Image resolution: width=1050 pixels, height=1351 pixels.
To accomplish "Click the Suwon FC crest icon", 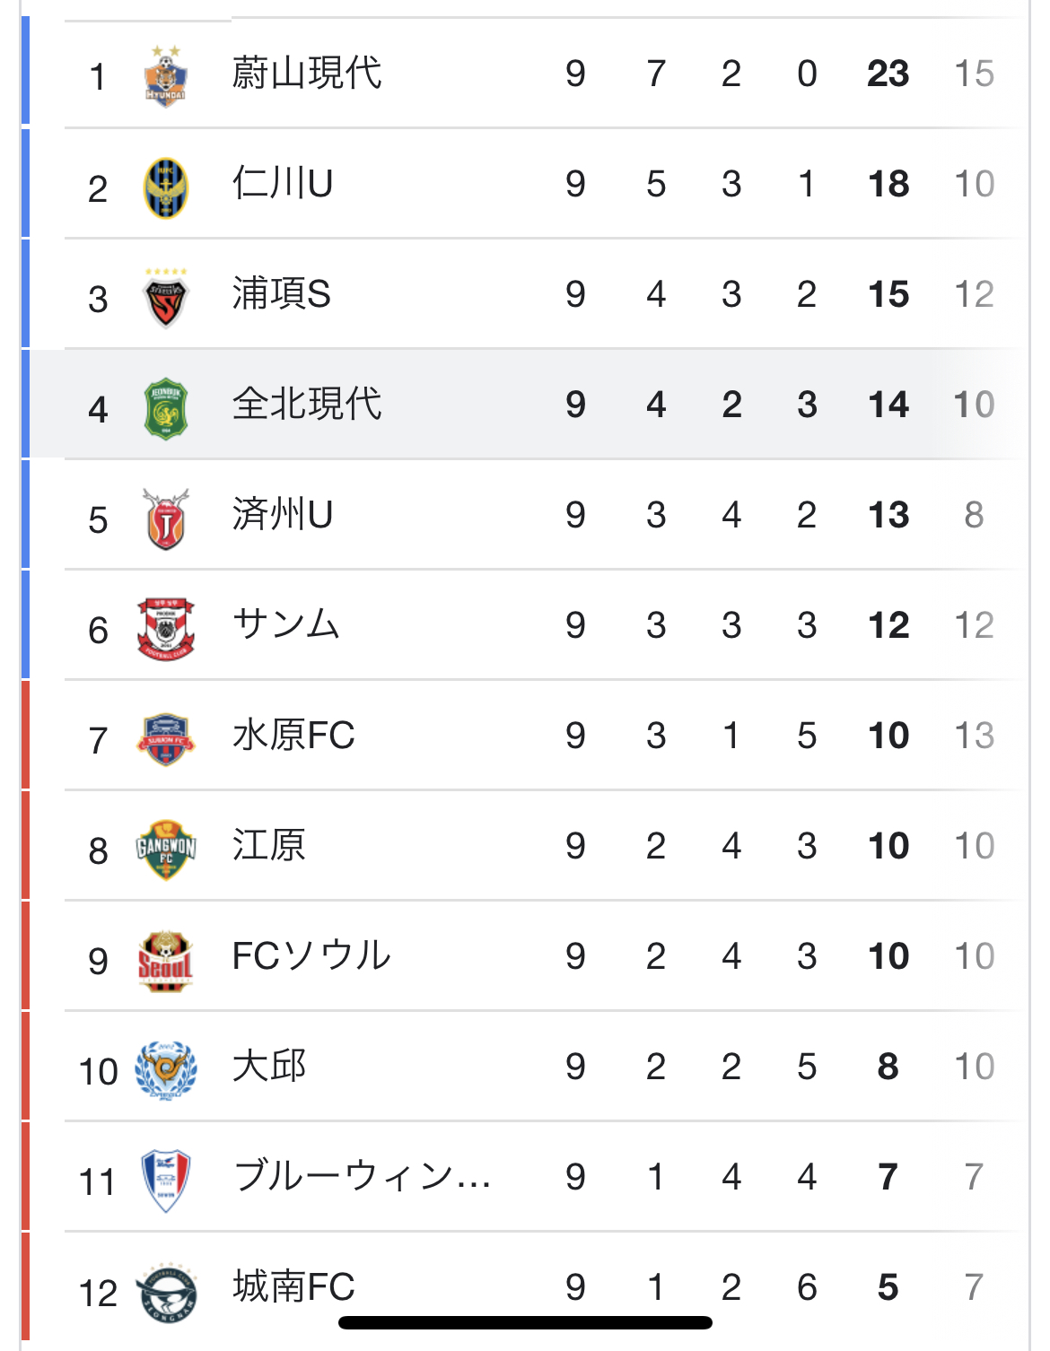I will (166, 738).
